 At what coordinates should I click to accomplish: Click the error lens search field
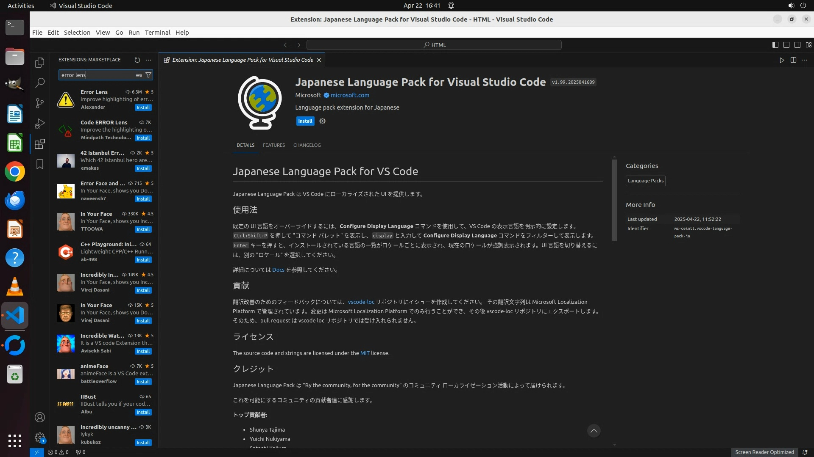[97, 75]
